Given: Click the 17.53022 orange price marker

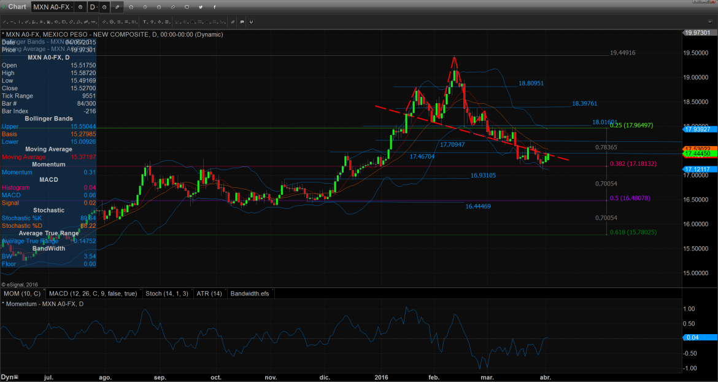Looking at the screenshot, I should [700, 149].
